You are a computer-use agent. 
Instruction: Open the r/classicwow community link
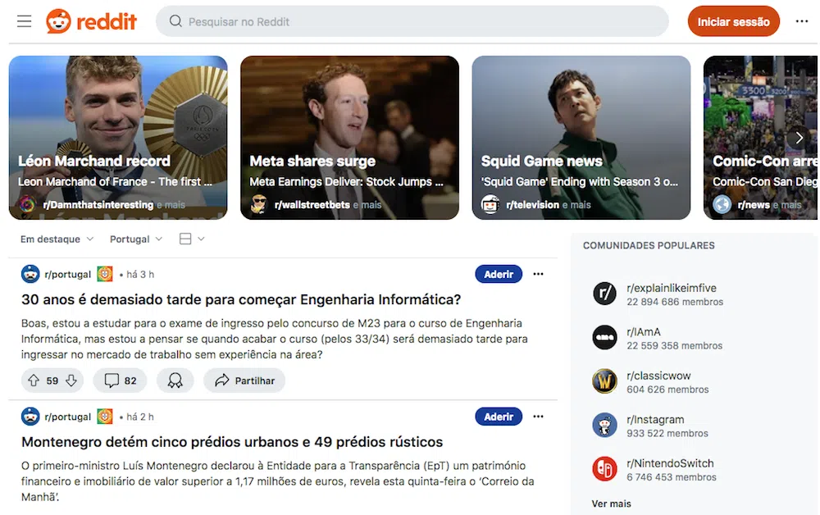(658, 376)
